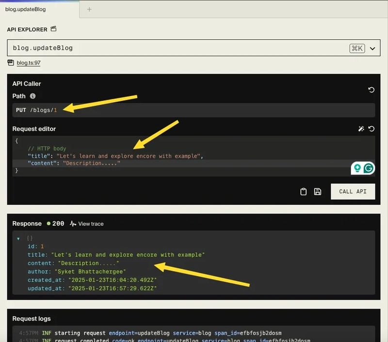
Task: Select the author "Syket Bhattachergee" row
Action: tap(77, 272)
